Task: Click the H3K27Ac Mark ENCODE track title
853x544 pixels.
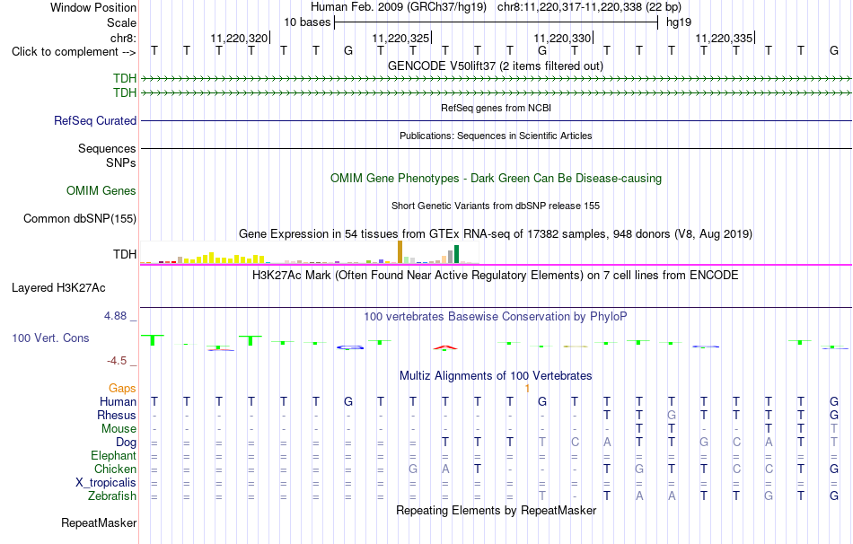Action: pos(496,276)
